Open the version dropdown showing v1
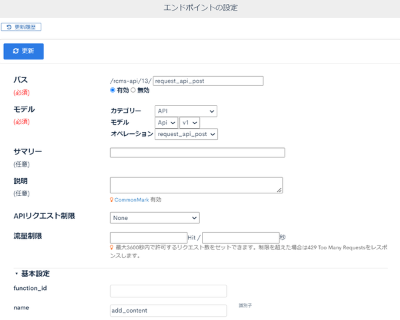400x320 pixels. click(189, 123)
